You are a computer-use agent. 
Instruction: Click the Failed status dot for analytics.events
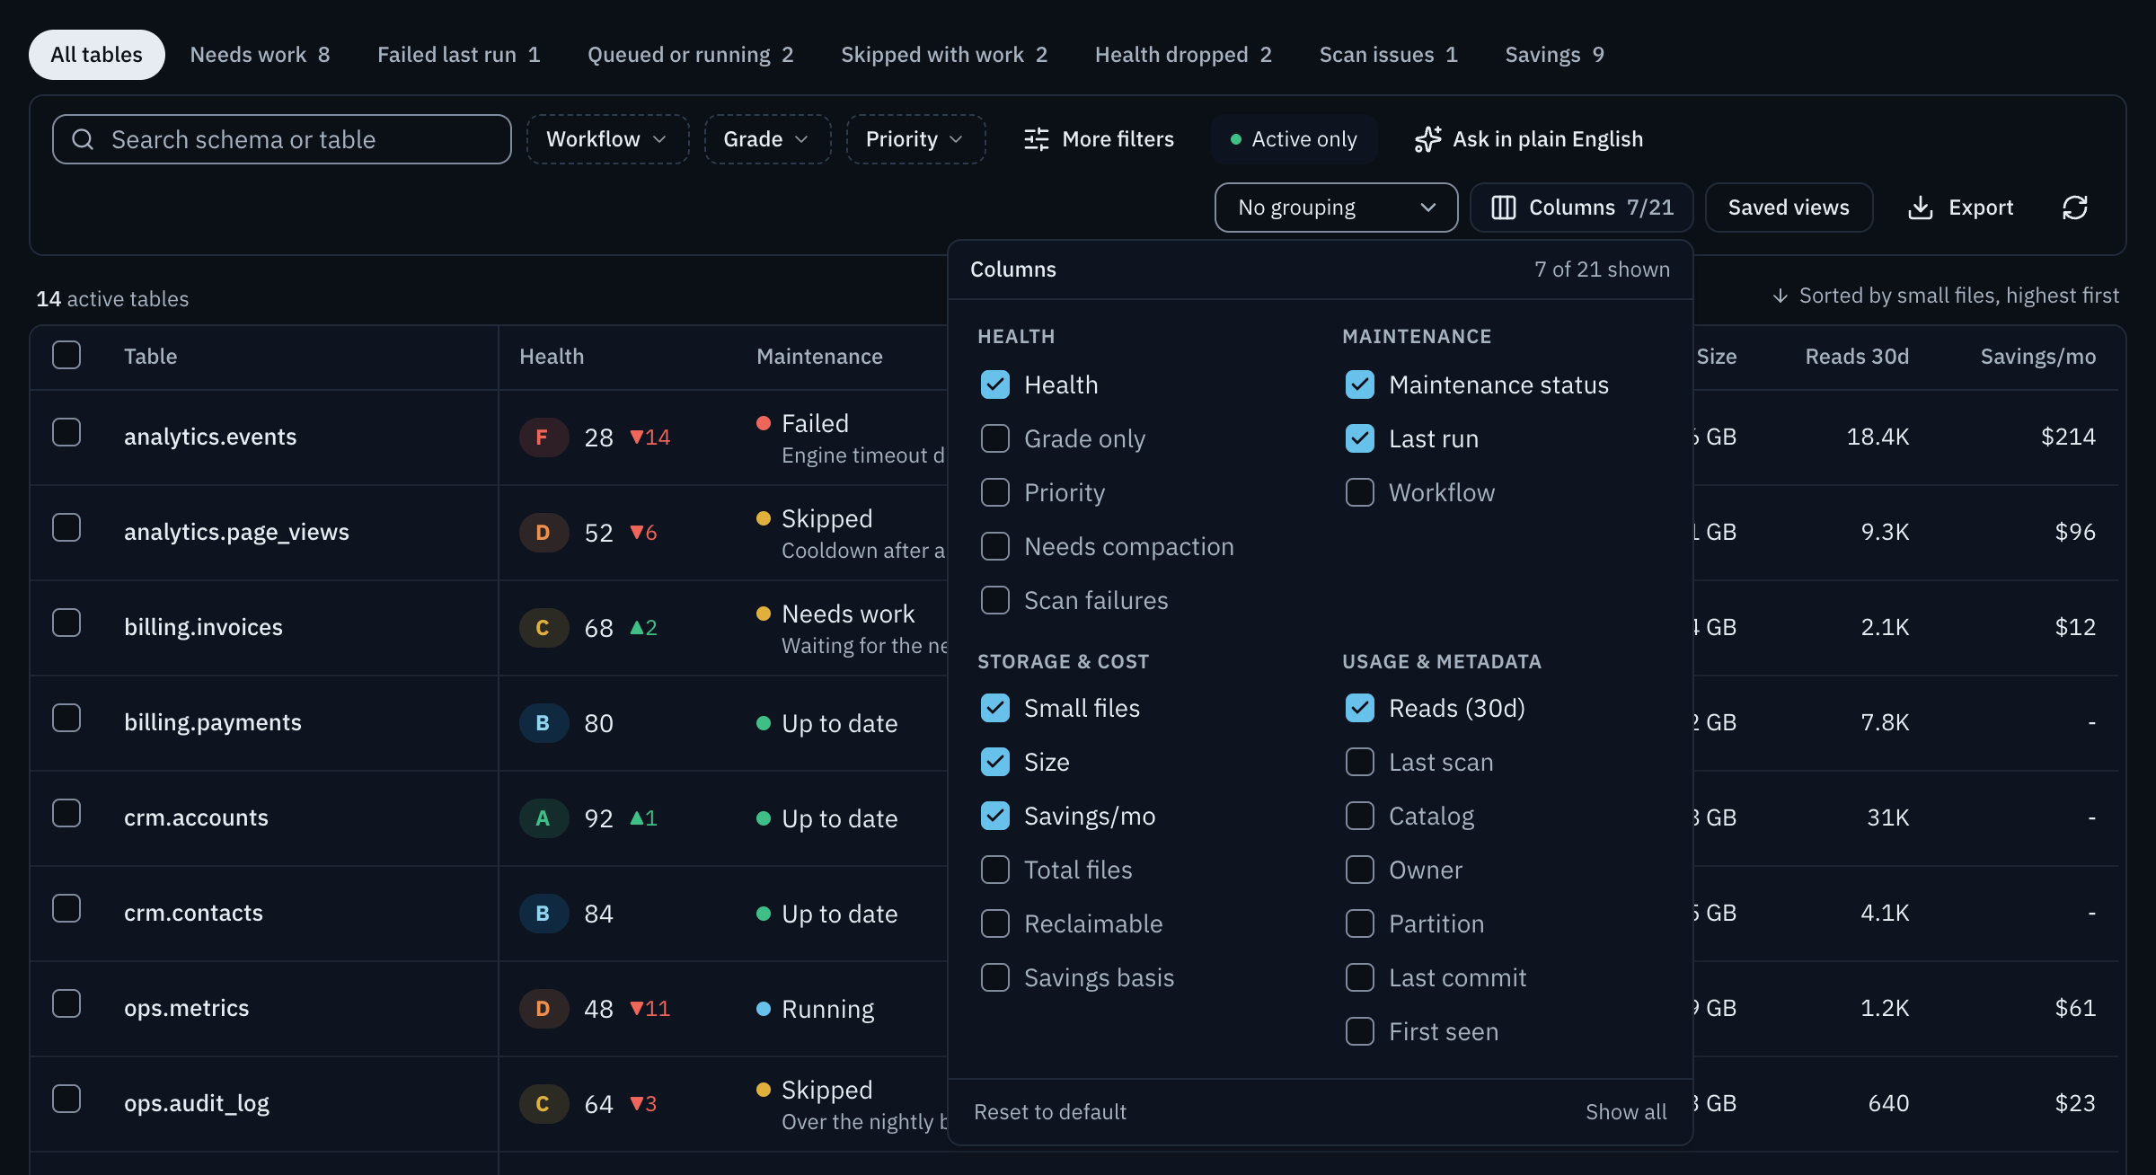point(764,423)
